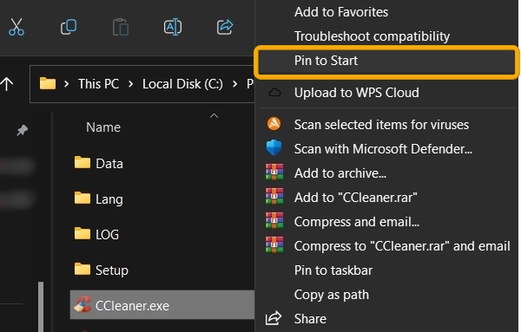
Task: Select Upload to WPS Cloud
Action: (357, 93)
